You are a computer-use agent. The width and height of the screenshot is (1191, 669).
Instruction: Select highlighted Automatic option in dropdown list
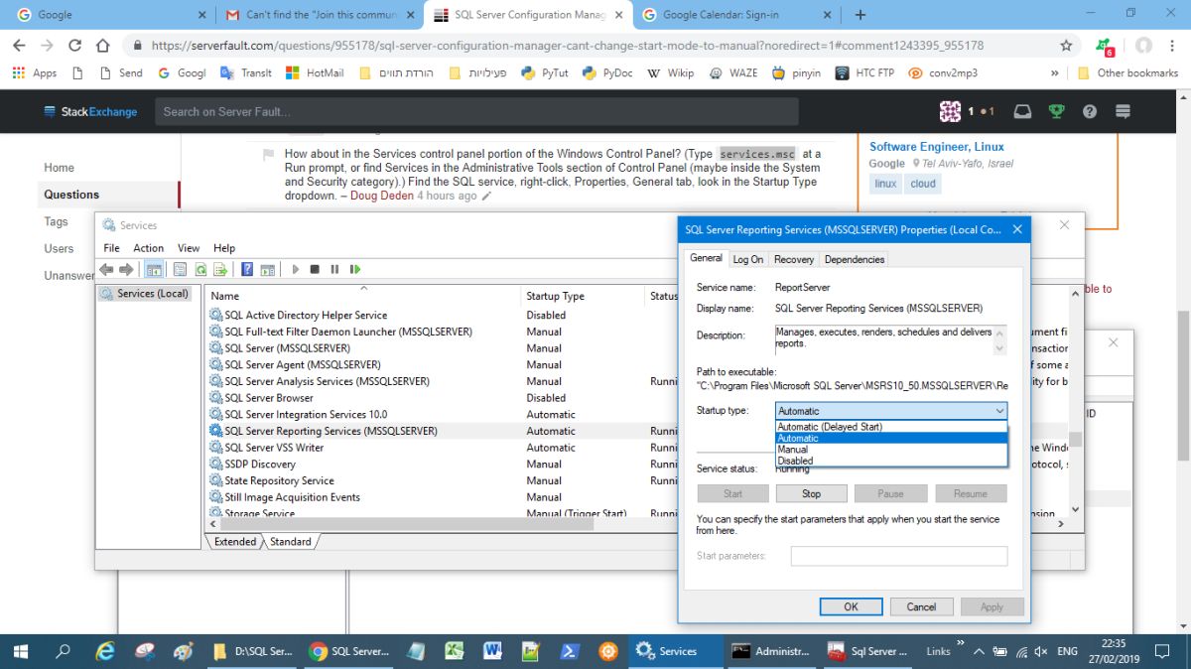pyautogui.click(x=891, y=438)
